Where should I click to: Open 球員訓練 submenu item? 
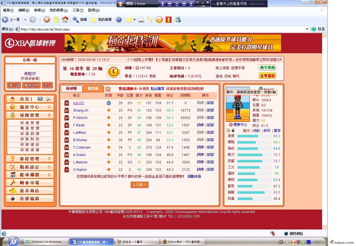(x=30, y=134)
